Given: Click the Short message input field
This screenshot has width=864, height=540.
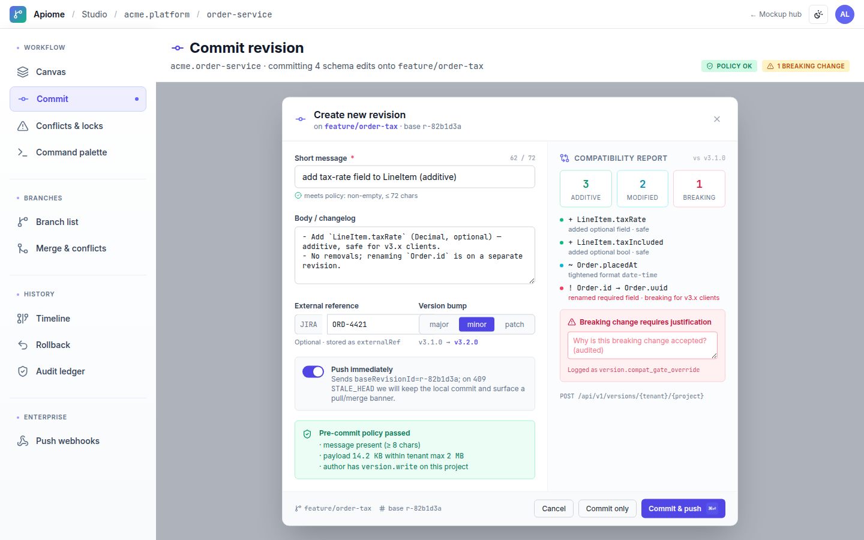Looking at the screenshot, I should tap(415, 177).
